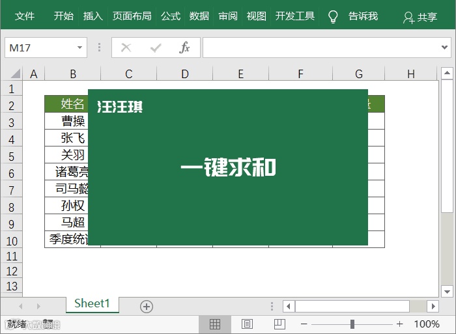456x334 pixels.
Task: Open the 插入 ribbon tab
Action: [93, 16]
